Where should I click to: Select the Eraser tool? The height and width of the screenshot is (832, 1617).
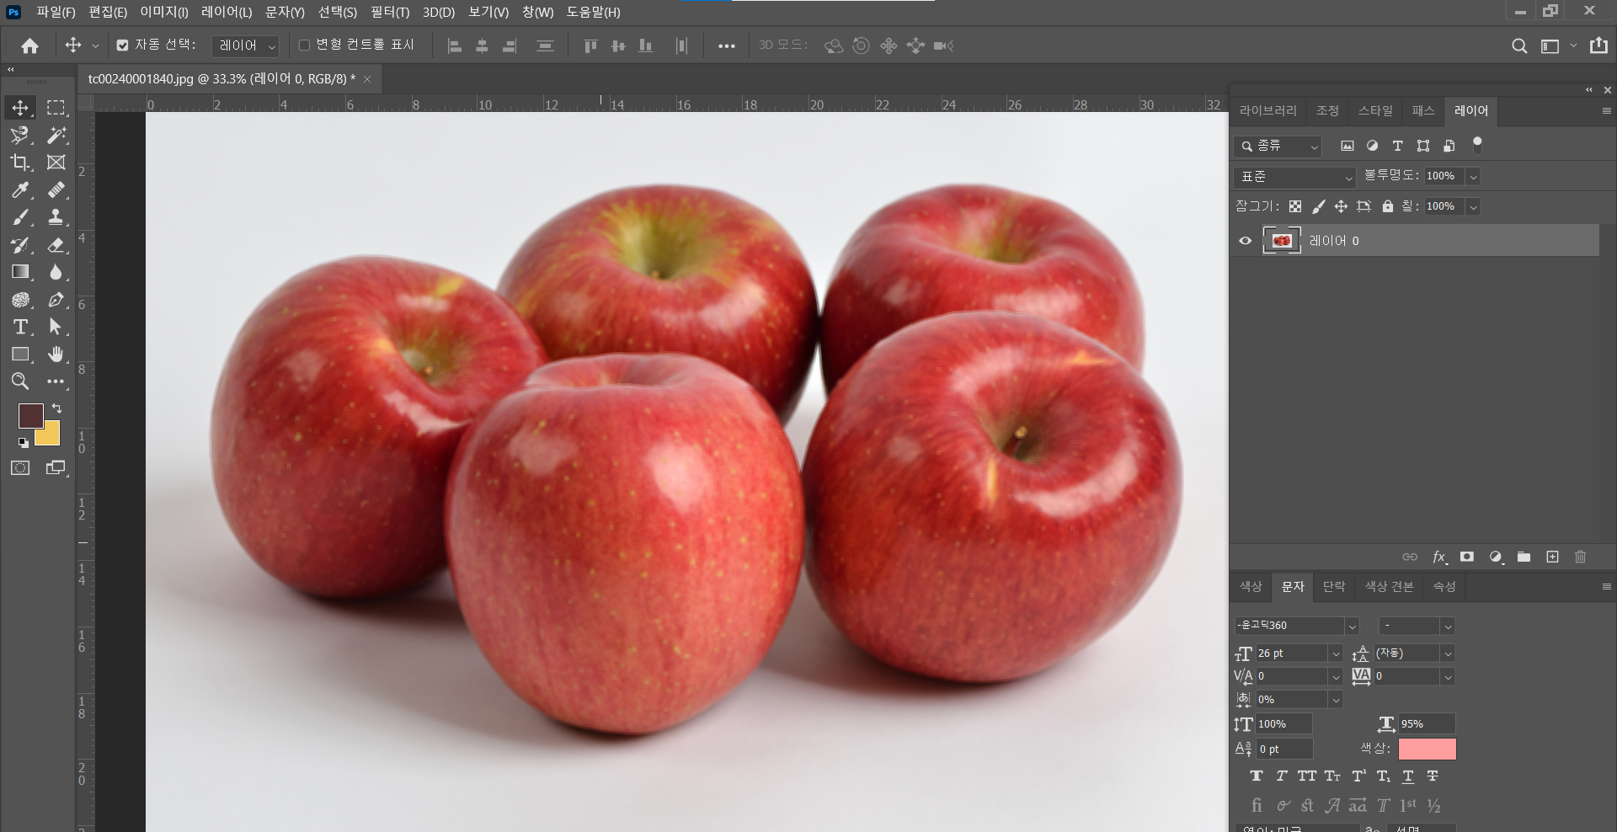56,245
